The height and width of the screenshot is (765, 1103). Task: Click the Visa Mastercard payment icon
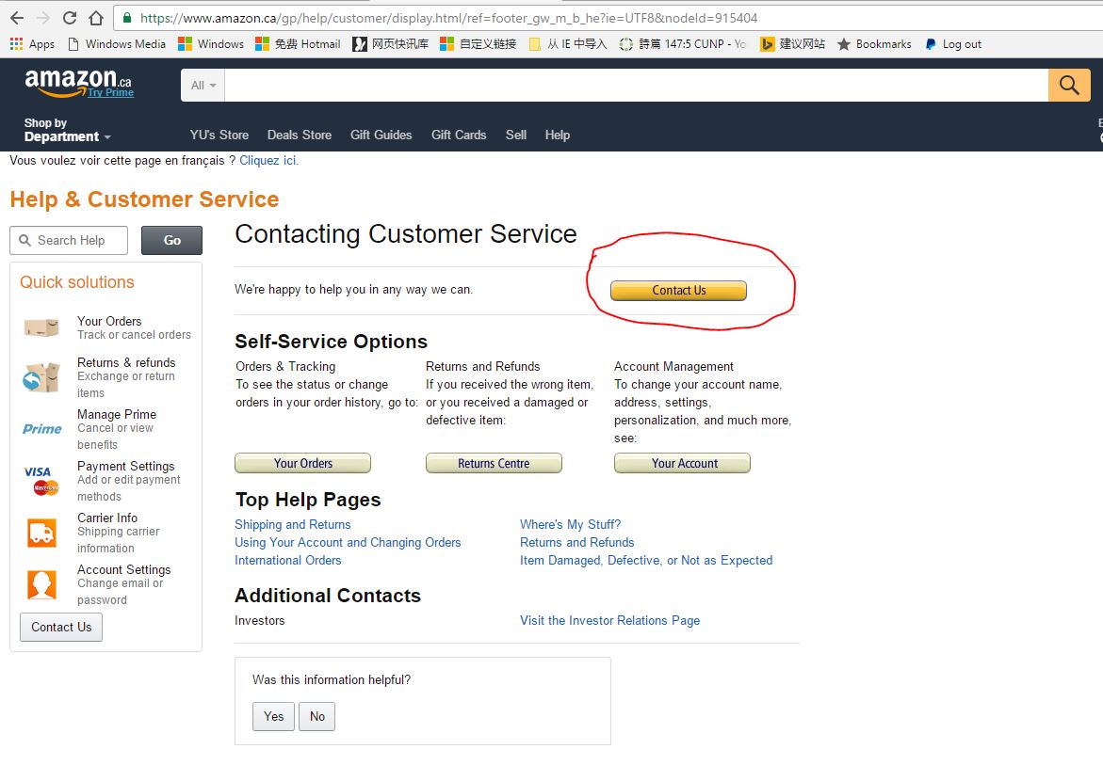41,481
